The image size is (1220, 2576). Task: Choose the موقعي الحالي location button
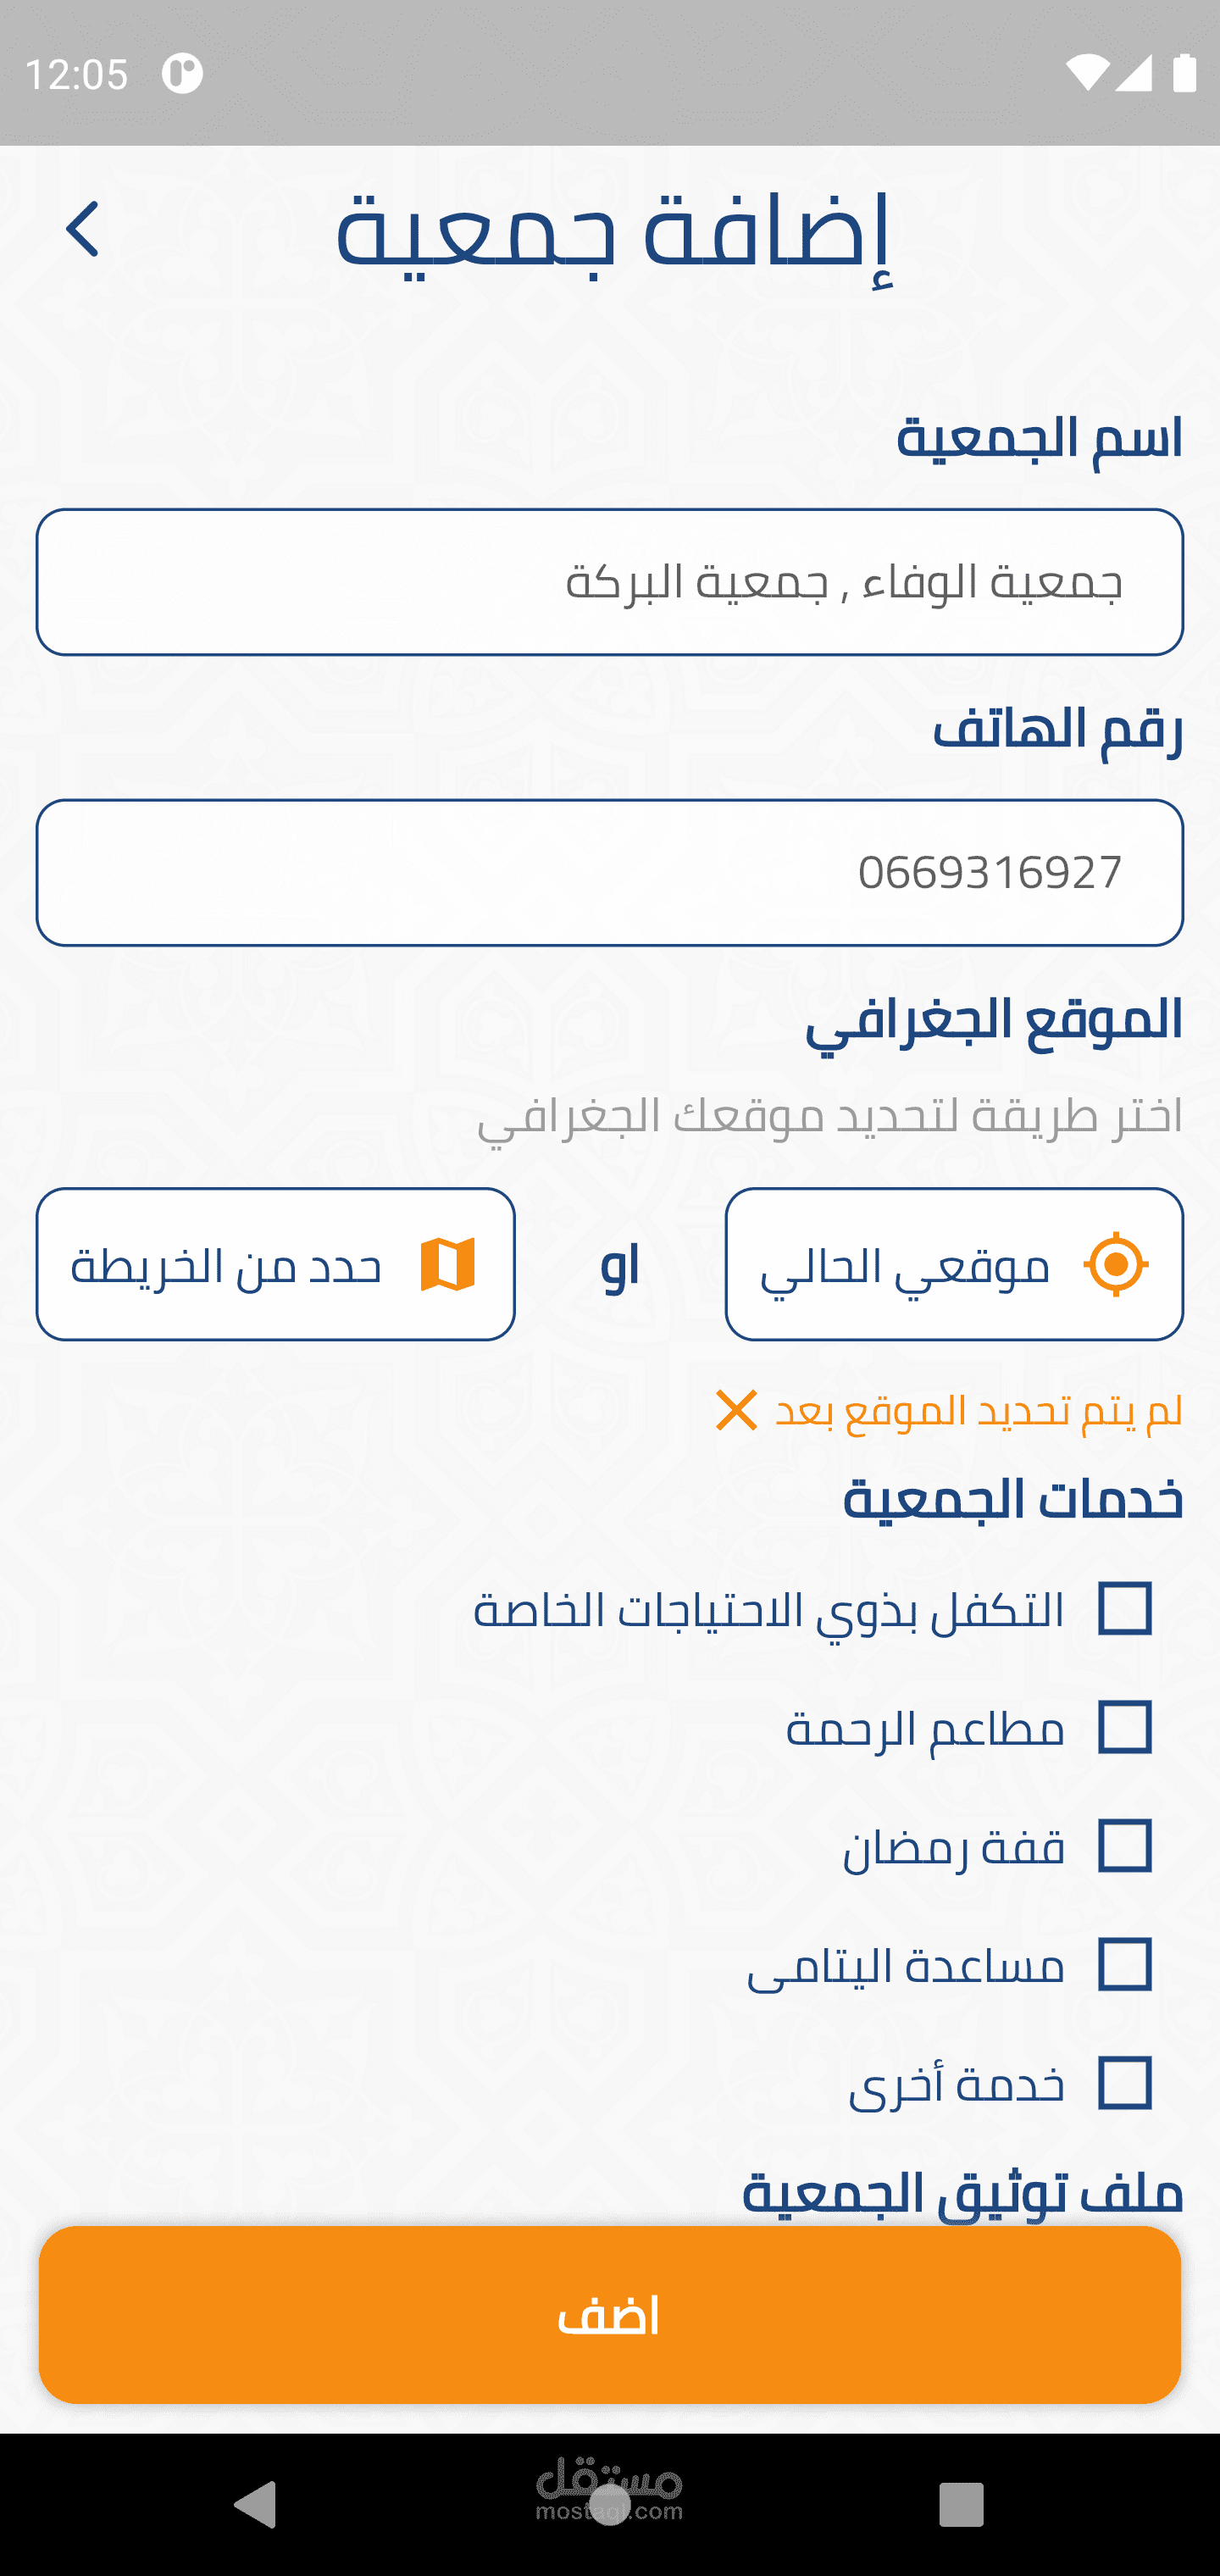click(954, 1264)
